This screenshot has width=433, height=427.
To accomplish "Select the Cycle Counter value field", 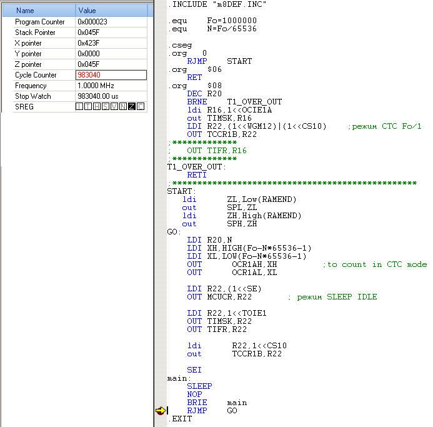I will [111, 75].
